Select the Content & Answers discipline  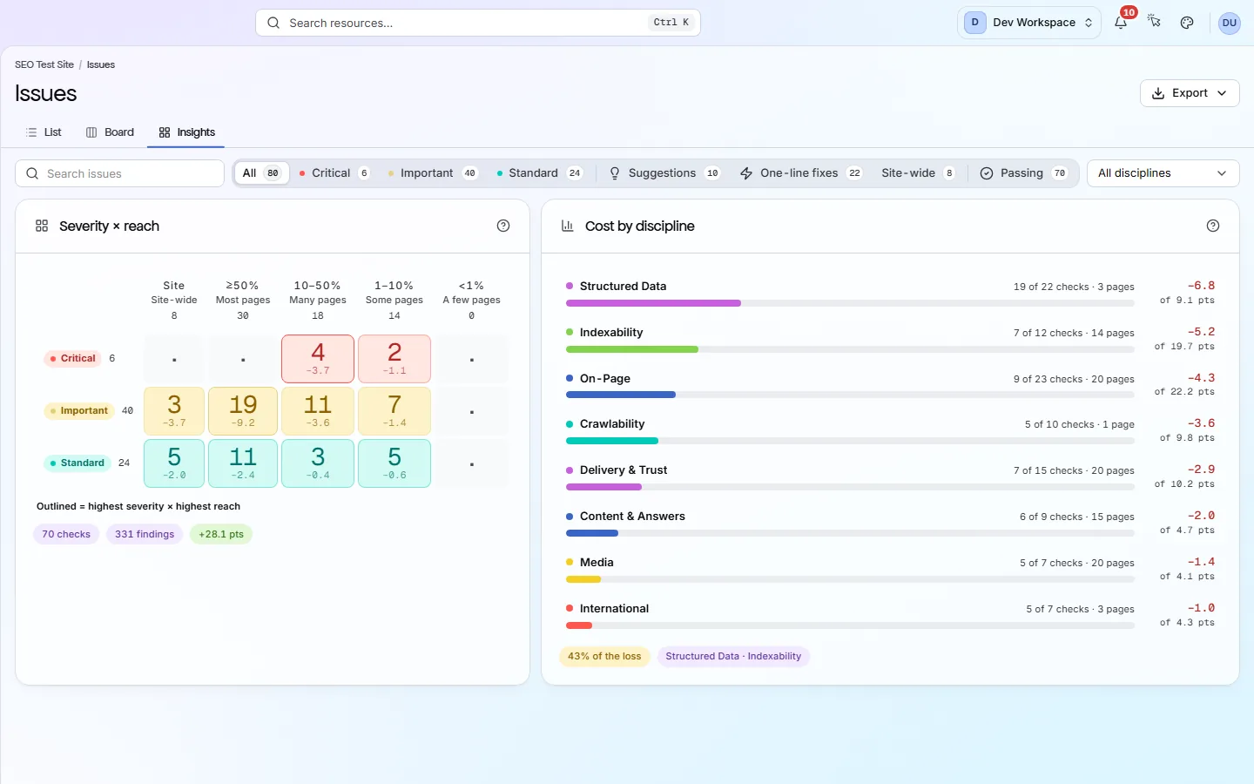890,524
